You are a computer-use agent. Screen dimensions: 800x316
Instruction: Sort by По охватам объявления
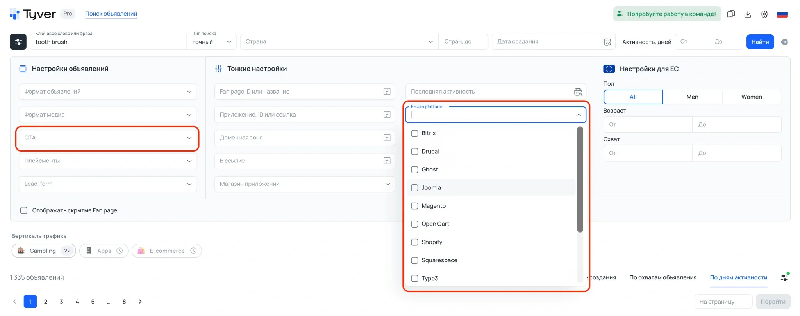663,277
